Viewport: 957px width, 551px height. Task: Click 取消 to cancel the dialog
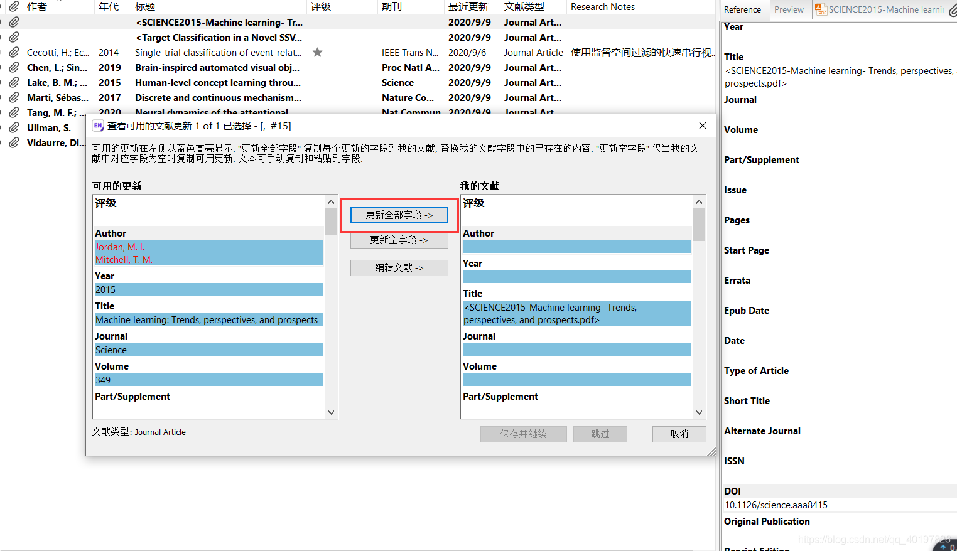coord(679,434)
